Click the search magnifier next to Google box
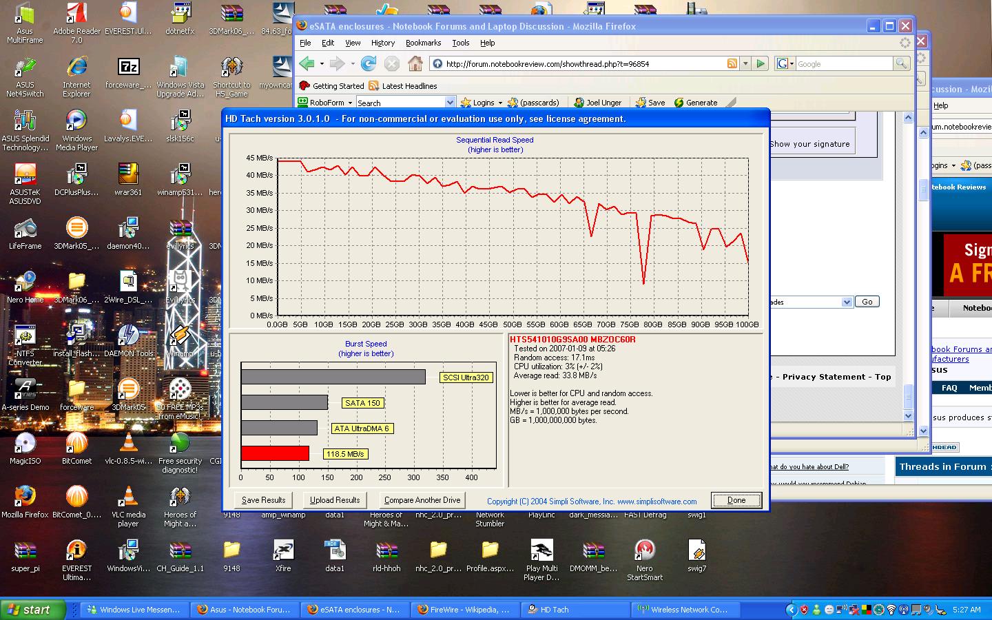Screen dimensions: 992x620 901,63
